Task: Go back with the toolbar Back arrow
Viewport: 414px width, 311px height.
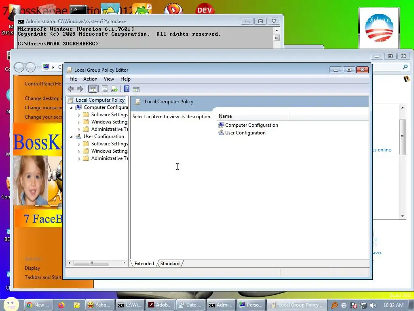Action: click(x=70, y=89)
